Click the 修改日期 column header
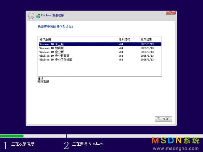Viewport: 203px width, 152px height. coord(150,39)
